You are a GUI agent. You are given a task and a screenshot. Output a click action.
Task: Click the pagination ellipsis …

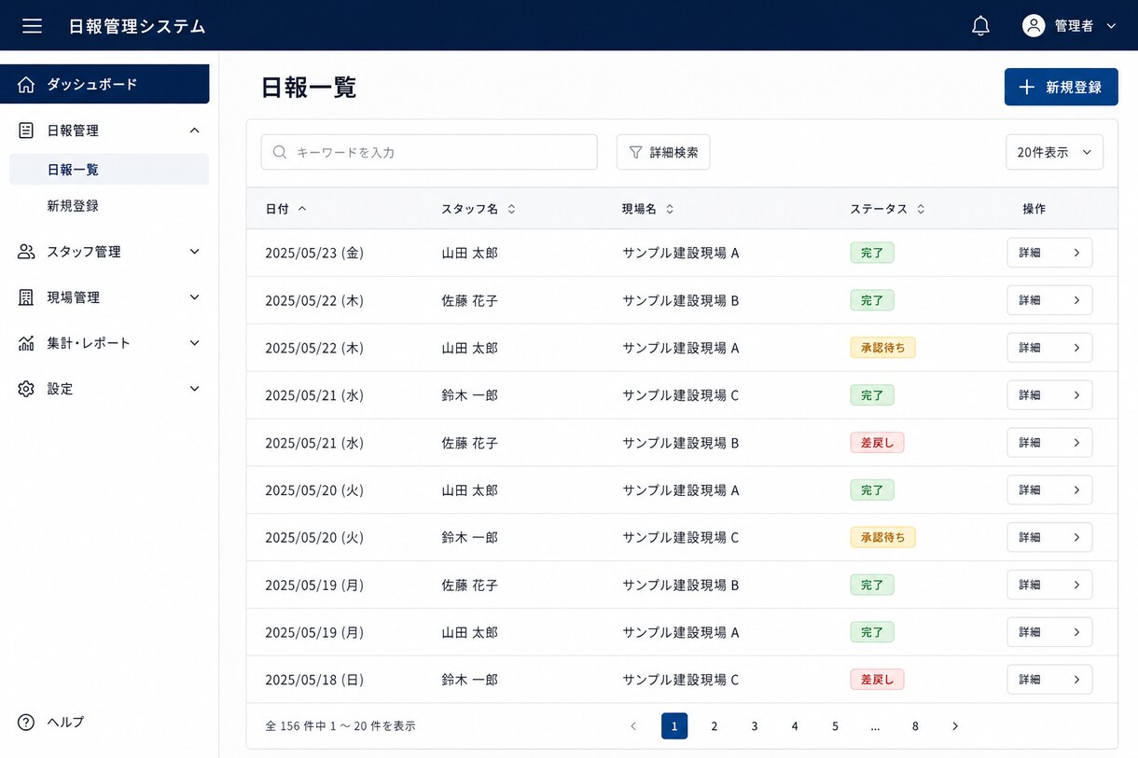pos(875,726)
